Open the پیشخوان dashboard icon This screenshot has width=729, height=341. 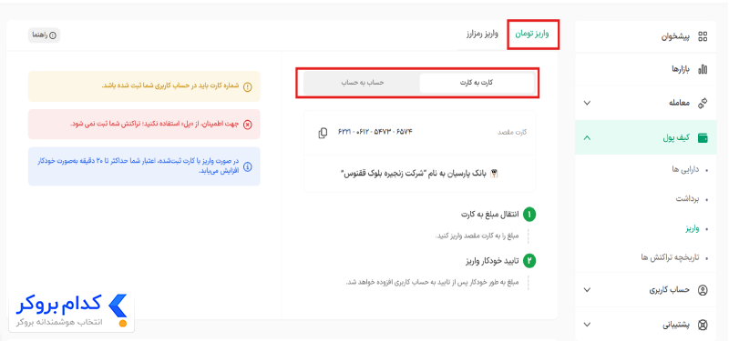[x=703, y=36]
